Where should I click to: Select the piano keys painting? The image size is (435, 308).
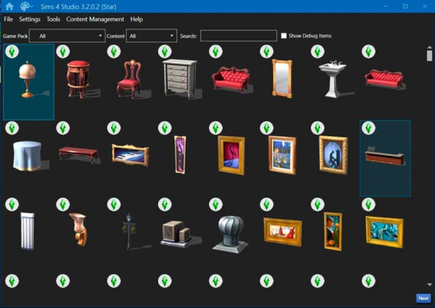(130, 155)
